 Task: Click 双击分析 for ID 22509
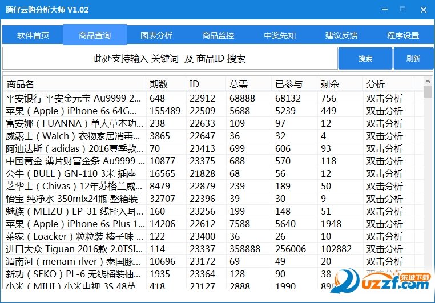pyautogui.click(x=385, y=111)
